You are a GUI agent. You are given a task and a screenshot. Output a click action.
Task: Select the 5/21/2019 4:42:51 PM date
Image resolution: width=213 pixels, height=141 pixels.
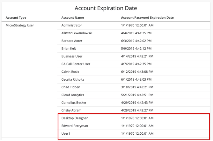pos(137,95)
